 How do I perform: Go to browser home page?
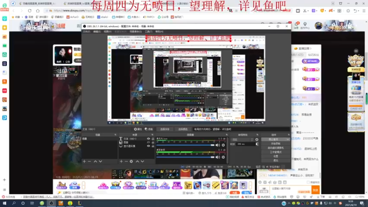pyautogui.click(x=38, y=11)
